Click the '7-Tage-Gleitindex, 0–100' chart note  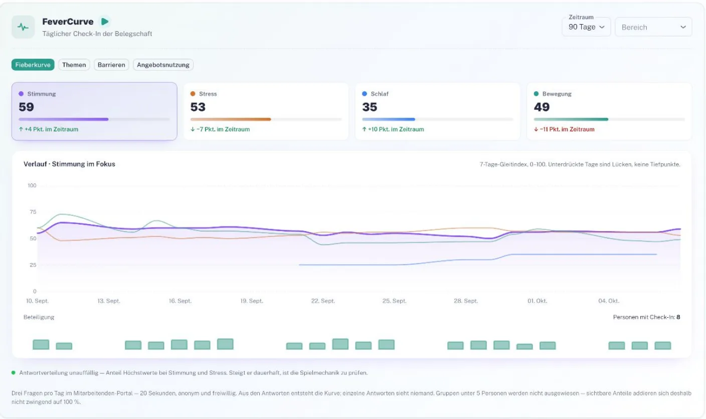[x=580, y=164]
